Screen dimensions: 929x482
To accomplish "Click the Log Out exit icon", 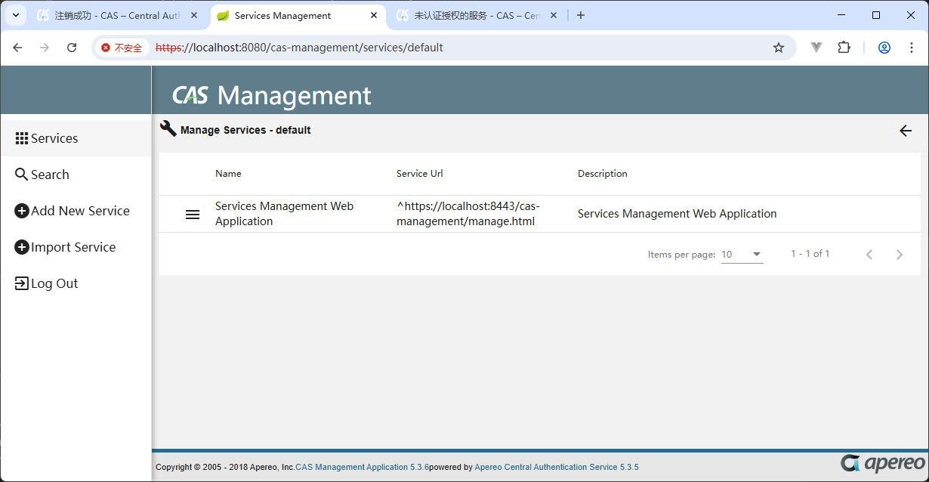I will click(22, 283).
